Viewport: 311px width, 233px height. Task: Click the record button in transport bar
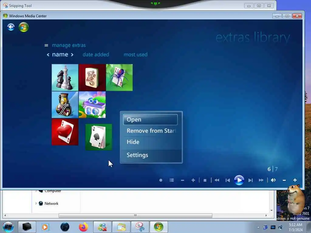click(161, 180)
